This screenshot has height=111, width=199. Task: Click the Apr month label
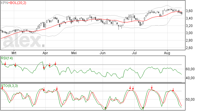[x=45, y=53]
